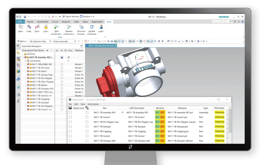
Task: Click the save disk icon in Registration table header
Action: [x=70, y=108]
